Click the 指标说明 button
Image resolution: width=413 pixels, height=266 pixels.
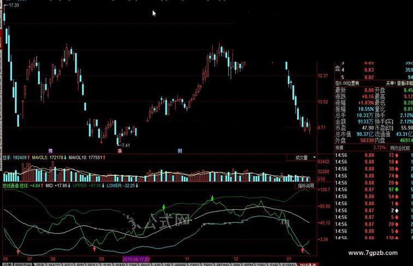click(306, 186)
